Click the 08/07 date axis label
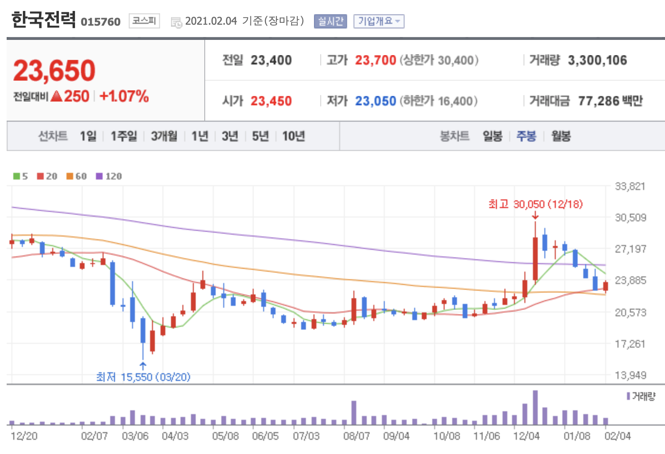The image size is (665, 454). click(x=357, y=436)
